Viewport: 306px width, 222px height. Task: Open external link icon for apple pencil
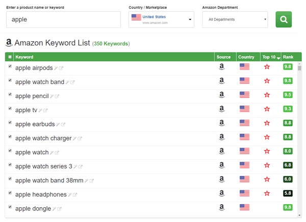click(x=57, y=96)
